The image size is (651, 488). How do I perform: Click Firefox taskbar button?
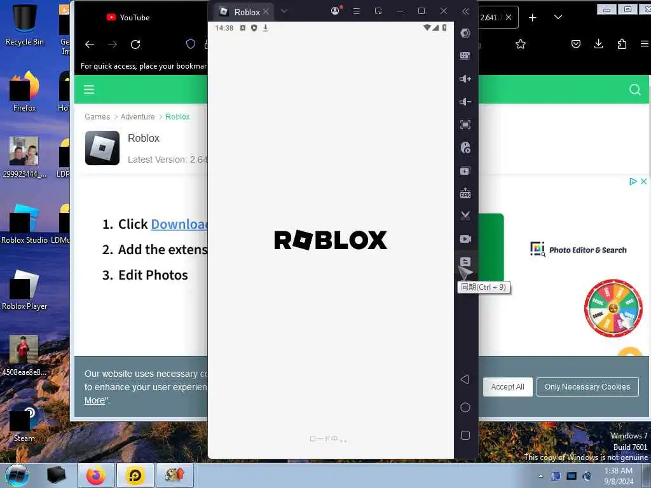pyautogui.click(x=97, y=475)
